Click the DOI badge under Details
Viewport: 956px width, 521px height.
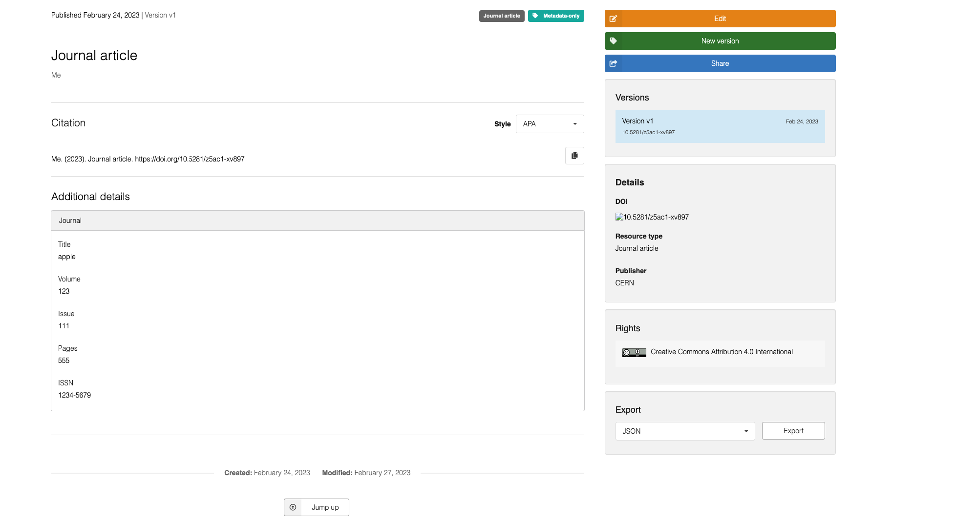click(x=652, y=217)
